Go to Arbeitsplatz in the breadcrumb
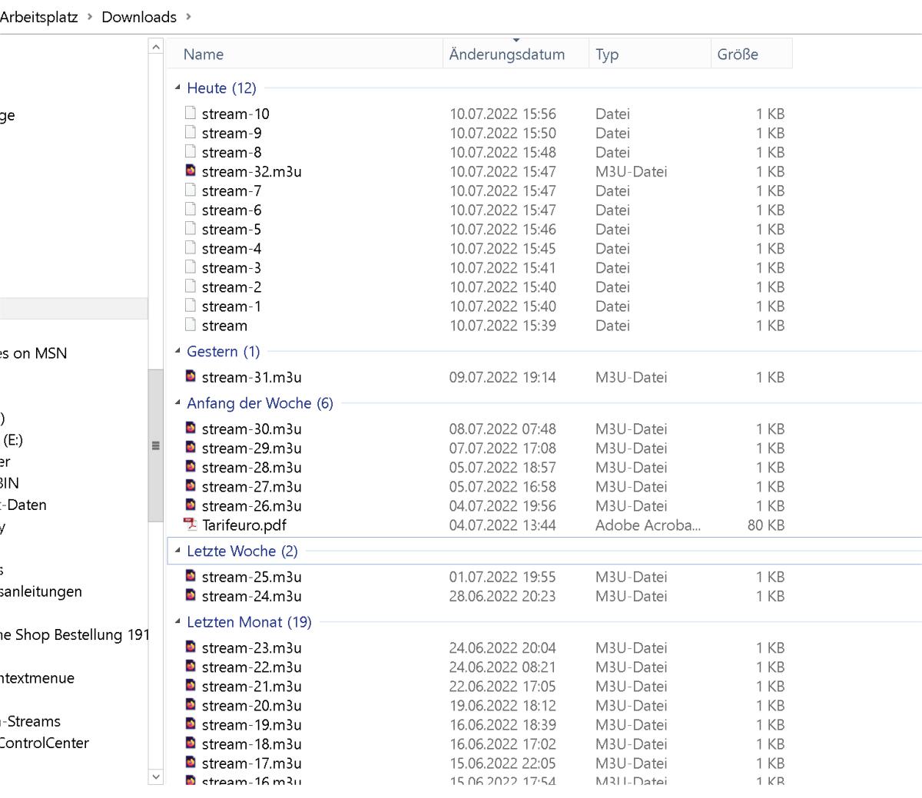 38,17
